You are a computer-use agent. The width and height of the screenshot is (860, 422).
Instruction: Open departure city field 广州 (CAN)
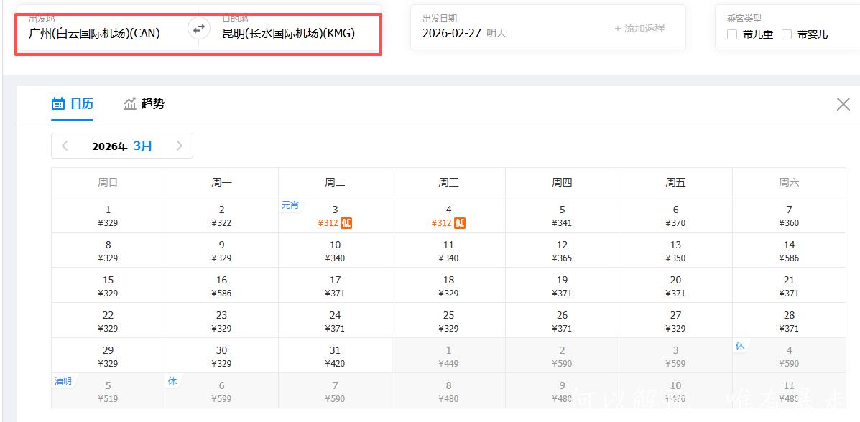click(94, 33)
